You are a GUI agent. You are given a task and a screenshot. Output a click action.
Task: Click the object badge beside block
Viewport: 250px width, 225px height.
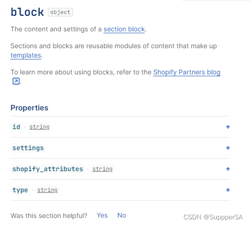coord(60,12)
